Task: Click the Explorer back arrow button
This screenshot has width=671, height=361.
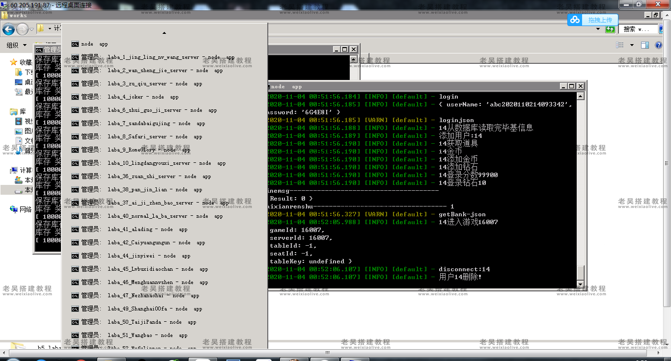Action: pyautogui.click(x=8, y=29)
